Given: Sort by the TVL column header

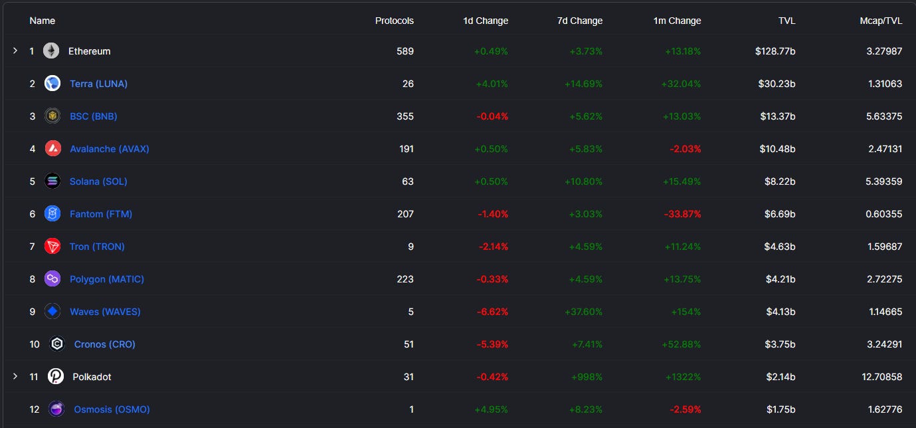Looking at the screenshot, I should pyautogui.click(x=786, y=21).
